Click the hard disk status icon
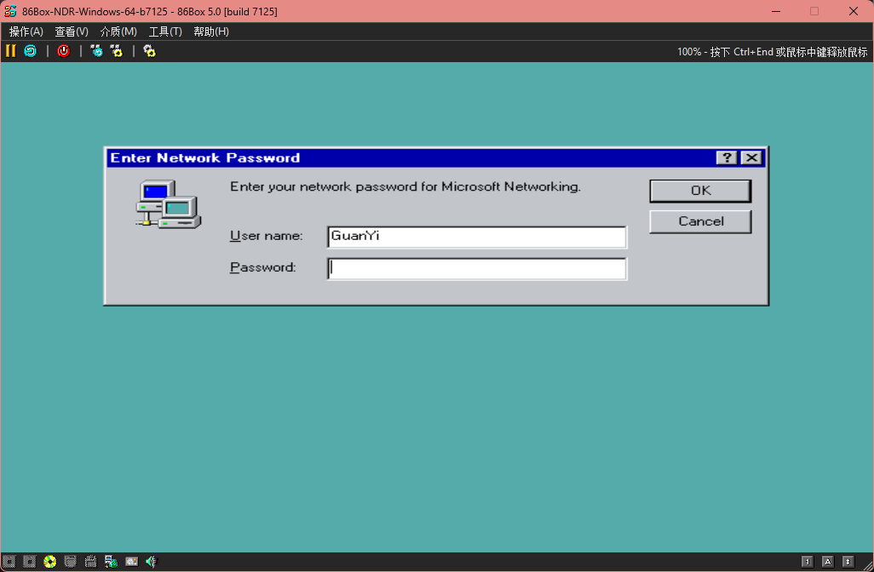 tap(131, 562)
